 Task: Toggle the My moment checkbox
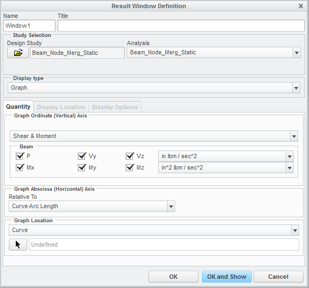[x=82, y=167]
